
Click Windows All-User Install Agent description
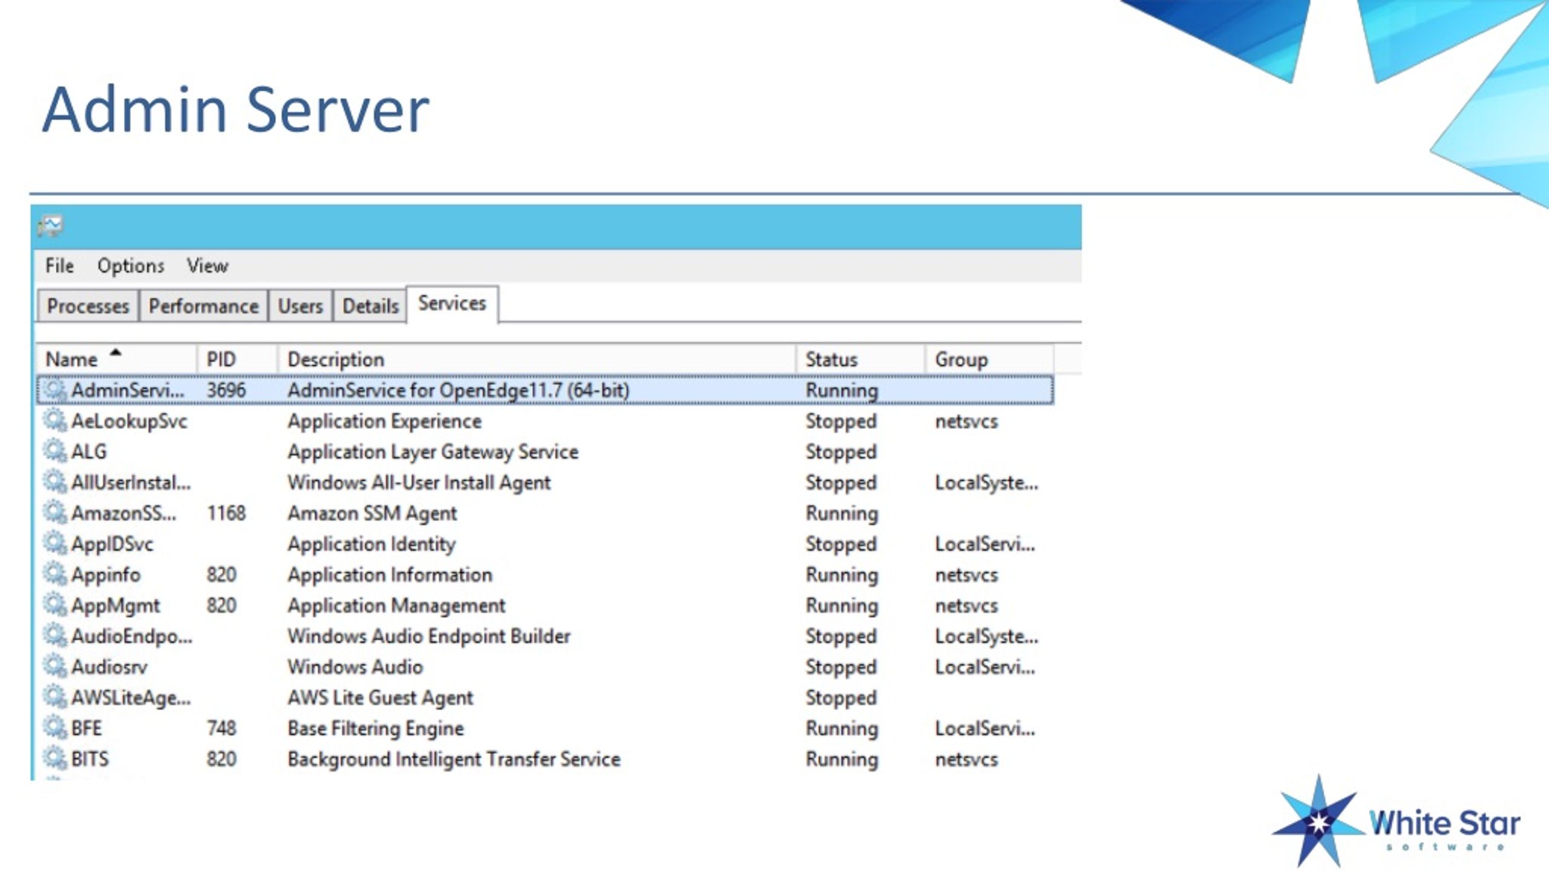tap(419, 483)
